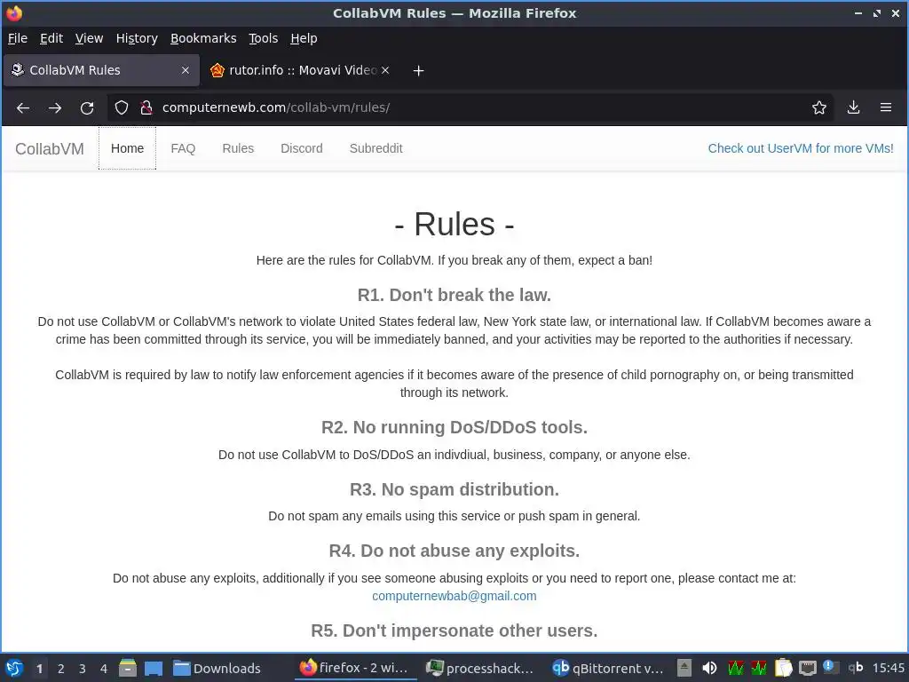
Task: Switch to the processhacker taskbar window
Action: pyautogui.click(x=480, y=668)
